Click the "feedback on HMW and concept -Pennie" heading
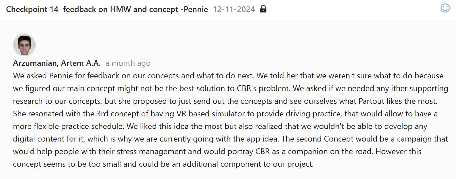 pos(135,9)
